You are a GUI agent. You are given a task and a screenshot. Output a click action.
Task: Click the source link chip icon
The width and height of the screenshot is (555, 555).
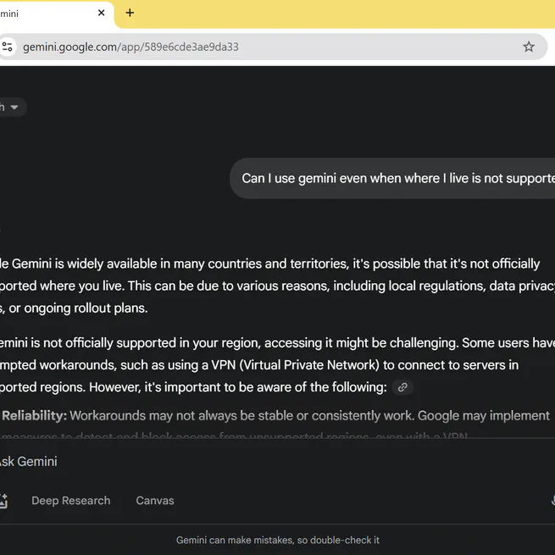pos(402,387)
